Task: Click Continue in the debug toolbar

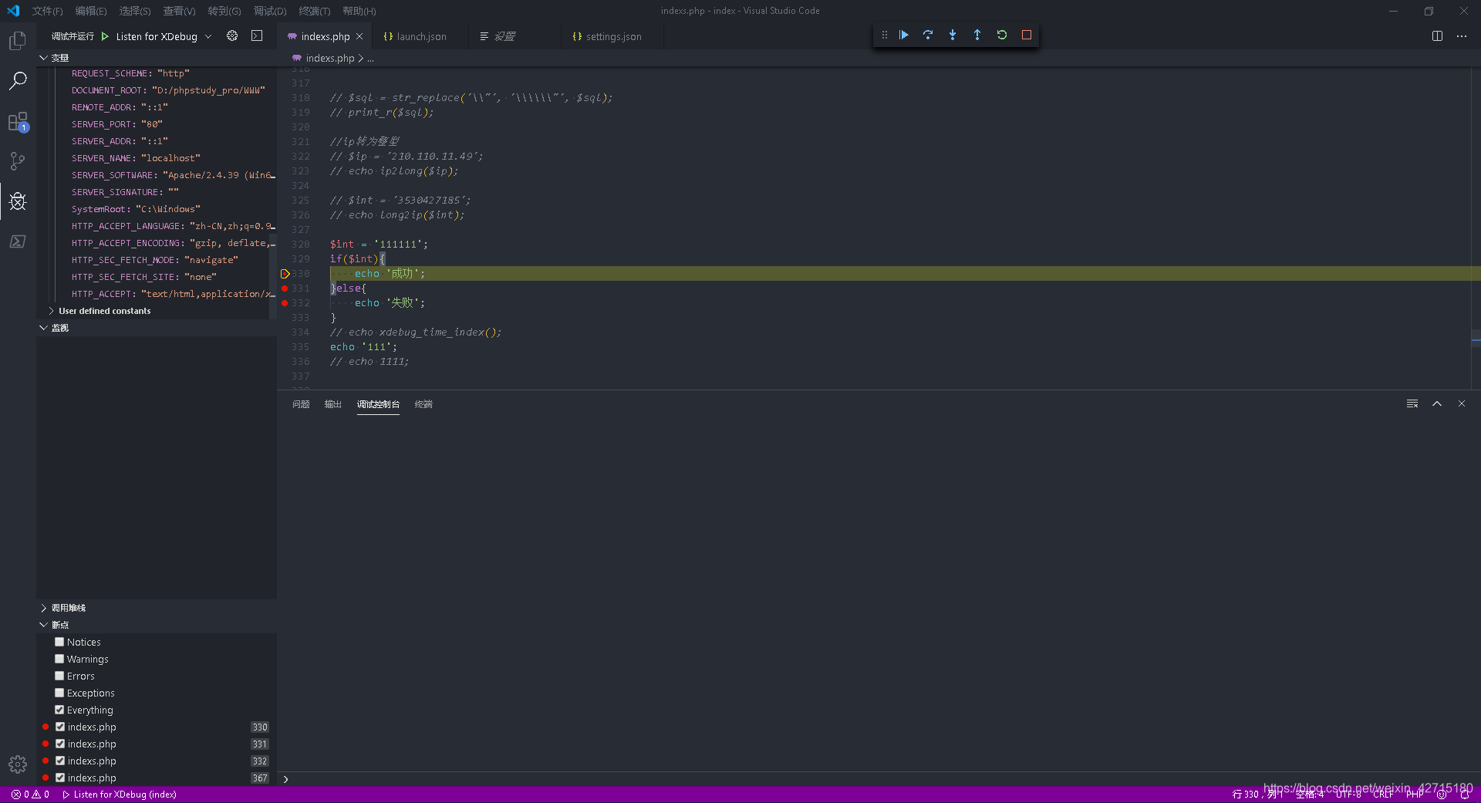Action: click(x=903, y=35)
